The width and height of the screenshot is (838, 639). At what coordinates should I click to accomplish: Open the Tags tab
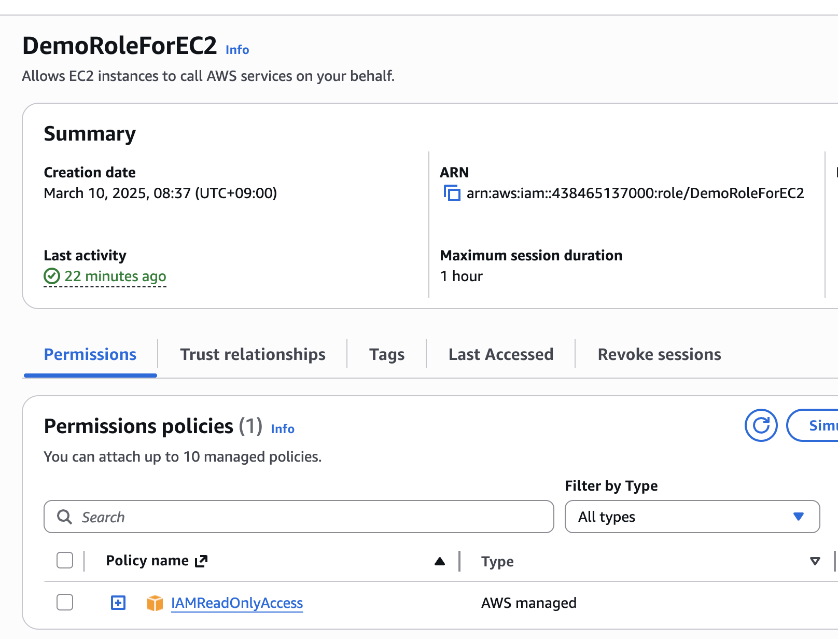tap(387, 354)
